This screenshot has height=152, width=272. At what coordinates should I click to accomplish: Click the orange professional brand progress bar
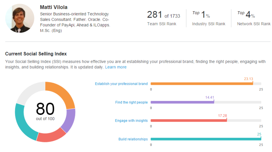point(202,84)
